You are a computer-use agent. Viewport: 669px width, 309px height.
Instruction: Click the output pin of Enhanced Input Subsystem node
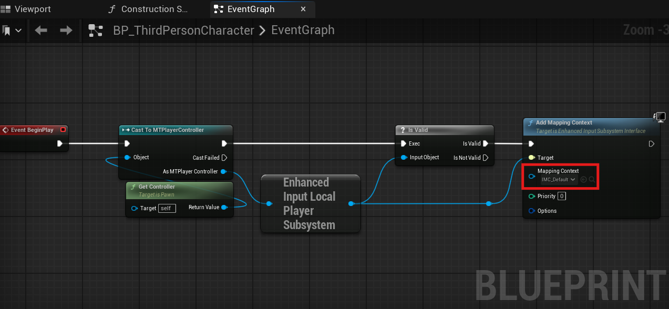352,203
